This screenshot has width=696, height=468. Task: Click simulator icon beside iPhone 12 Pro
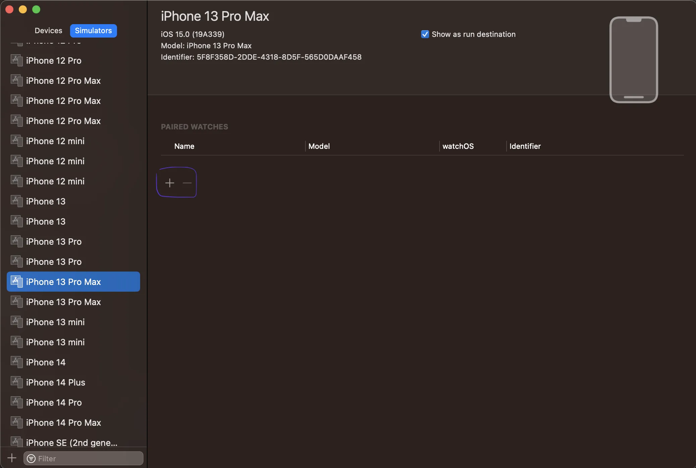16,60
